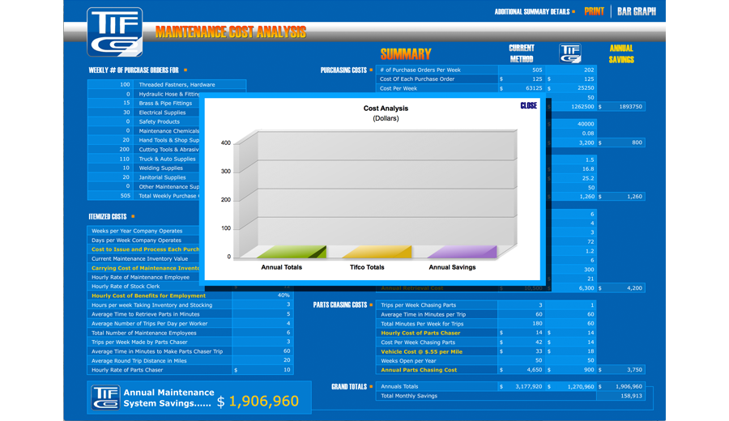Click the orange bullet beside Parts Chasing Costs
Image resolution: width=729 pixels, height=421 pixels.
(x=373, y=305)
